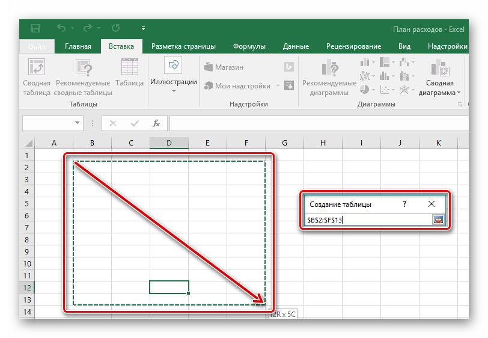Screen dimensions: 488x338
Task: Click Recommended PivotTables (Рекомендуемые сводные таблицы) icon
Action: 83,68
